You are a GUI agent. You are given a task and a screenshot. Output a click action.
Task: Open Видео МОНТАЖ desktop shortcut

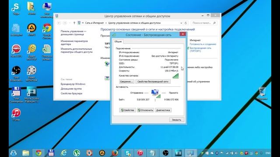click(x=31, y=73)
